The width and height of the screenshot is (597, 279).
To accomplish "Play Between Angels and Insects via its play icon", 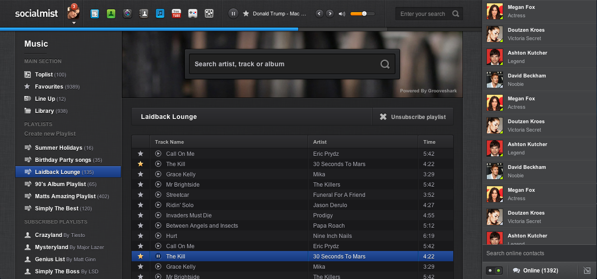I will coord(158,226).
